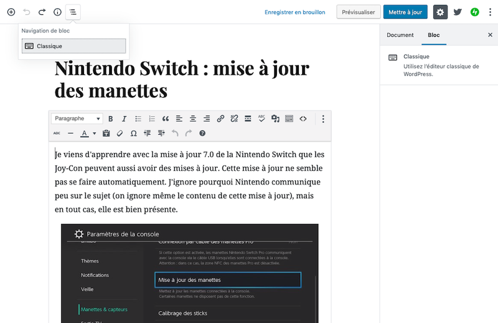Click the post title heading
The width and height of the screenshot is (498, 323).
click(x=182, y=79)
